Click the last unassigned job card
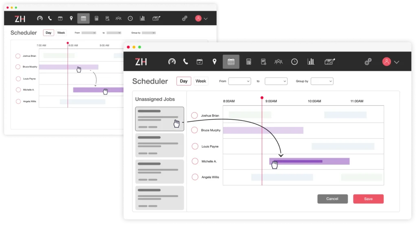Image resolution: width=417 pixels, height=225 pixels. click(160, 198)
